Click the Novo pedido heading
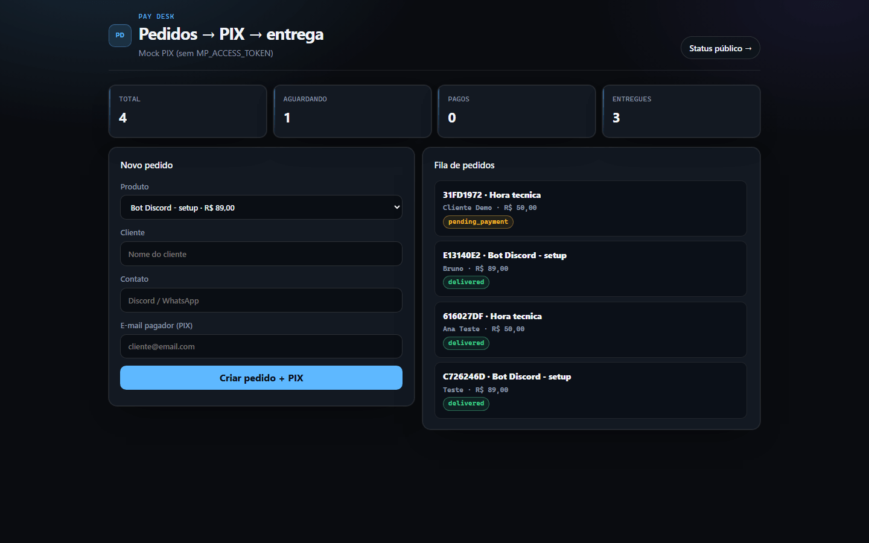Viewport: 869px width, 543px height. click(x=147, y=165)
